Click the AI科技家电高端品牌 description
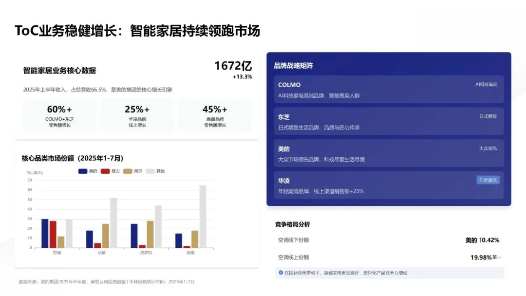Image resolution: width=526 pixels, height=296 pixels. (x=319, y=95)
